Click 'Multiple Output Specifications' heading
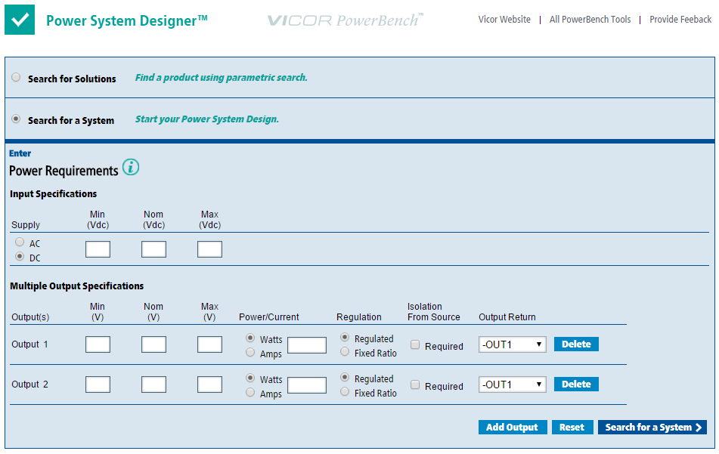 click(x=76, y=286)
